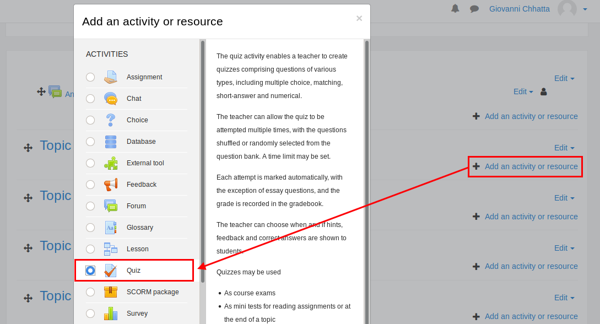Click the Database activity icon
Screen dimensions: 600x324
(x=111, y=142)
